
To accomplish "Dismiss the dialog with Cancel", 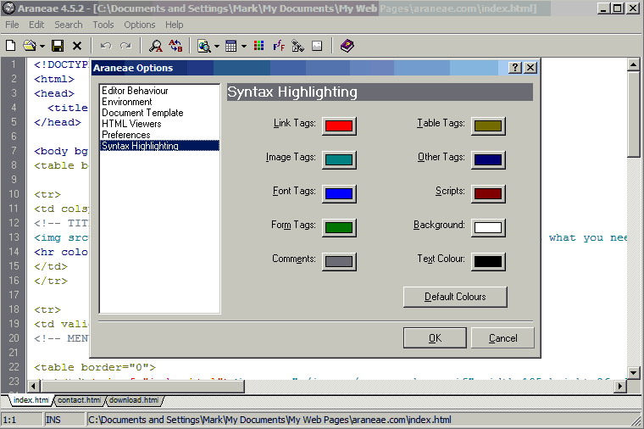I will point(502,337).
